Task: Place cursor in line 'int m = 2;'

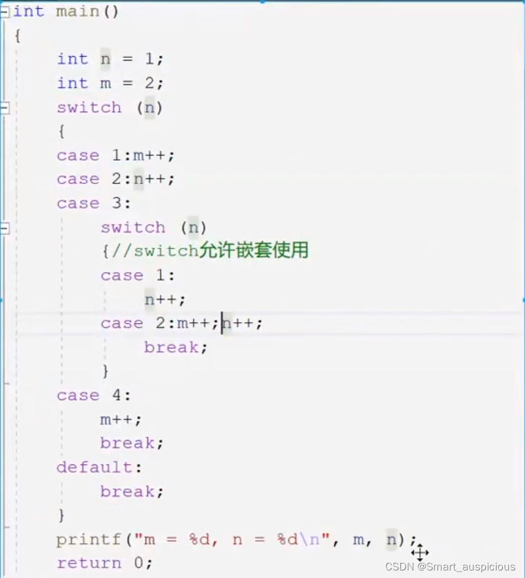Action: pos(110,83)
